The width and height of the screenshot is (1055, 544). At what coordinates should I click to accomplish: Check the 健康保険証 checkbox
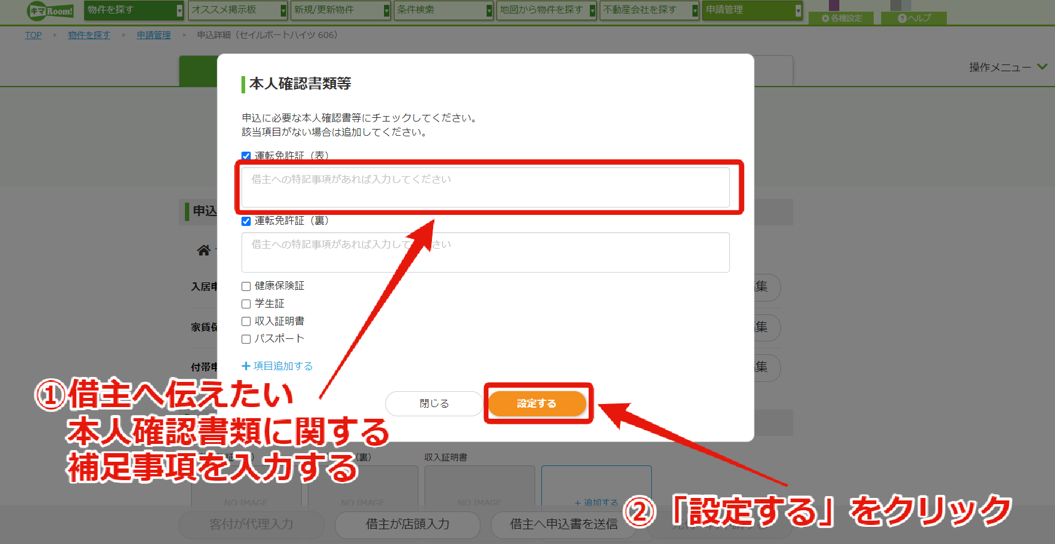tap(246, 286)
